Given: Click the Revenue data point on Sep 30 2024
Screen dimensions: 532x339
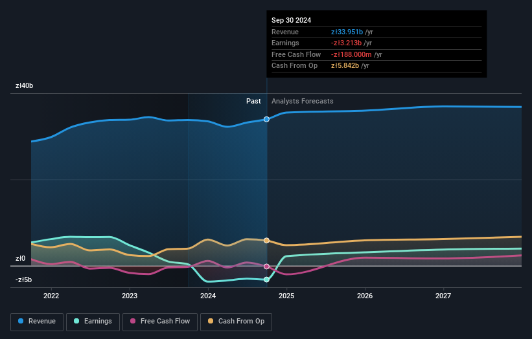Looking at the screenshot, I should [267, 119].
